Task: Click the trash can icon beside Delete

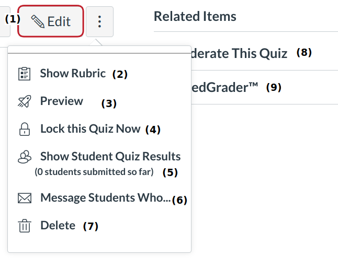Action: 24,226
